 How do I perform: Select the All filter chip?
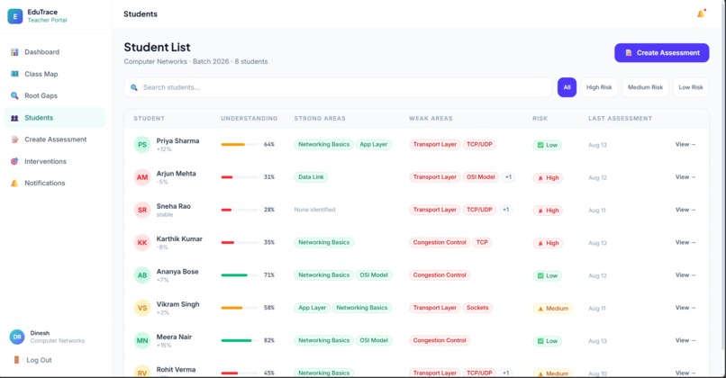click(x=567, y=87)
